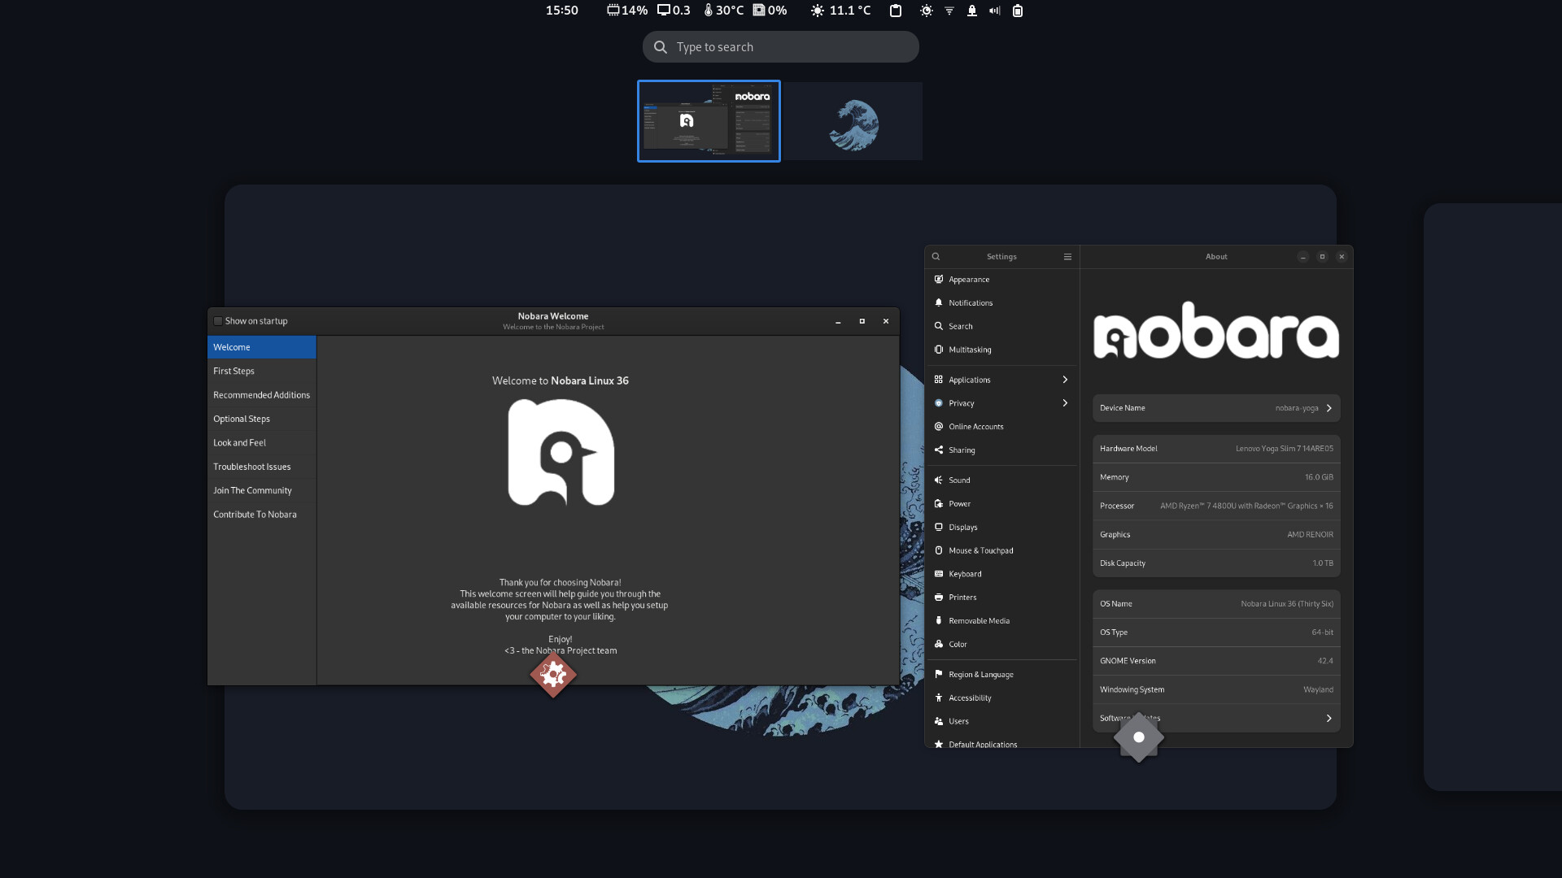
Task: Click the Multitasking icon in Settings
Action: point(938,350)
